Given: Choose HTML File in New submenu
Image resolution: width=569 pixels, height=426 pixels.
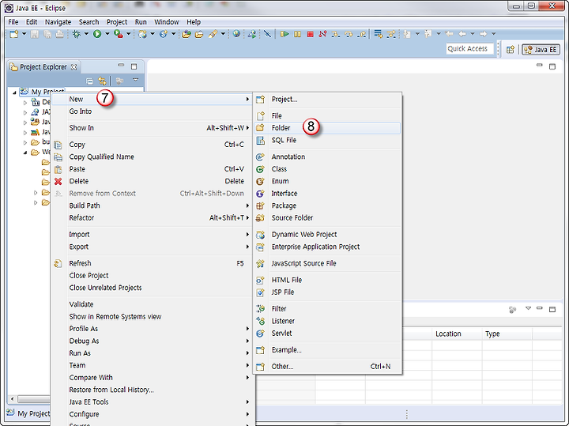Looking at the screenshot, I should (x=327, y=280).
